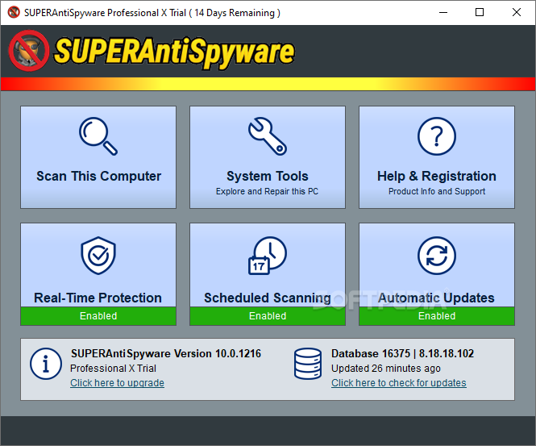The image size is (536, 446).
Task: Click 'Professional X Trial' edition text
Action: point(113,369)
